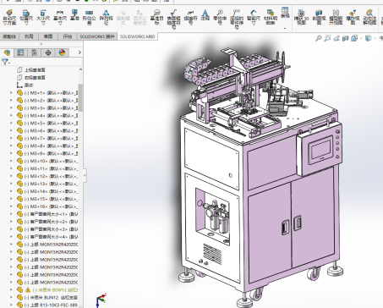Expand the M3<5> component node
This screenshot has width=383, height=308.
click(11, 123)
